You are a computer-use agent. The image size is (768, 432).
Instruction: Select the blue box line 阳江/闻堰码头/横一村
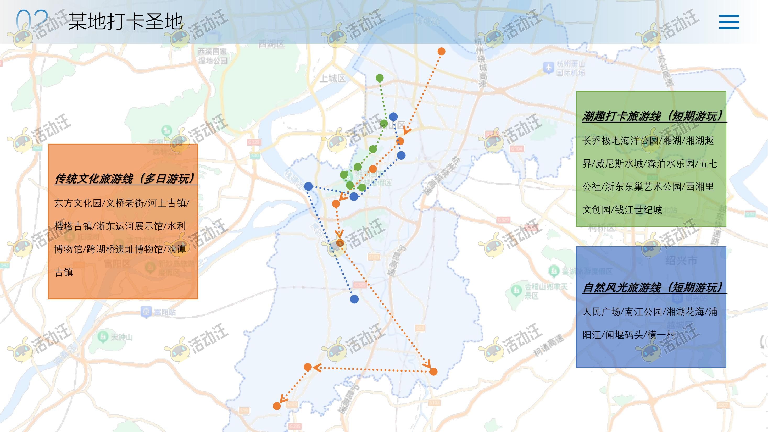[629, 335]
